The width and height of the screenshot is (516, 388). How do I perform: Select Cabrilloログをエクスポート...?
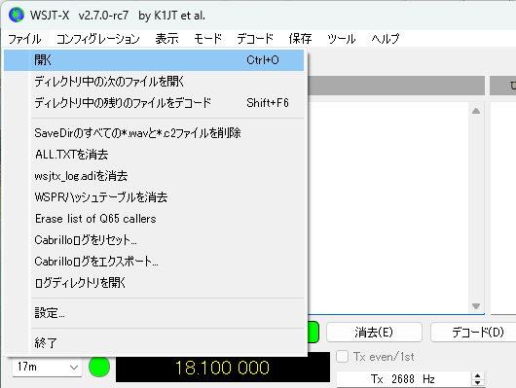pyautogui.click(x=154, y=262)
